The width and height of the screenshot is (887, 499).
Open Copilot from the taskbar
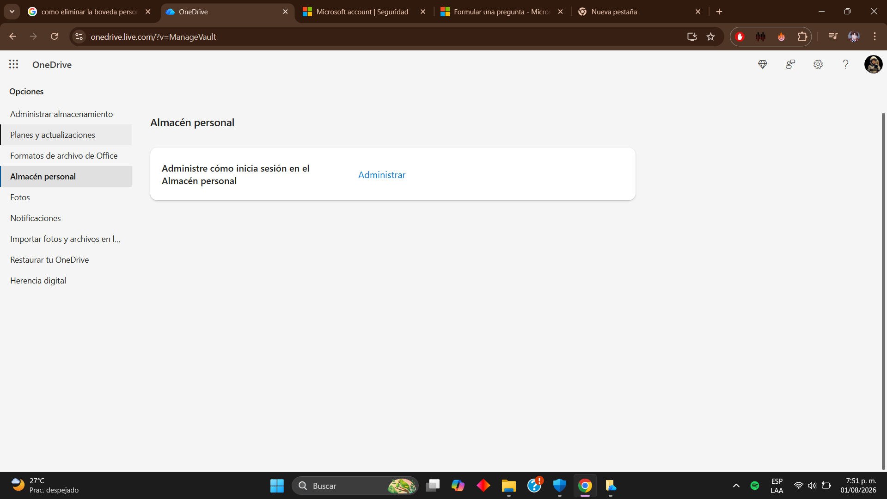coord(458,486)
